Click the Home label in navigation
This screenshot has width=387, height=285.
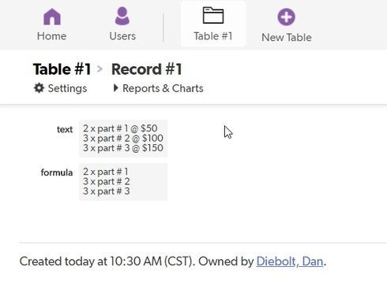click(x=51, y=36)
